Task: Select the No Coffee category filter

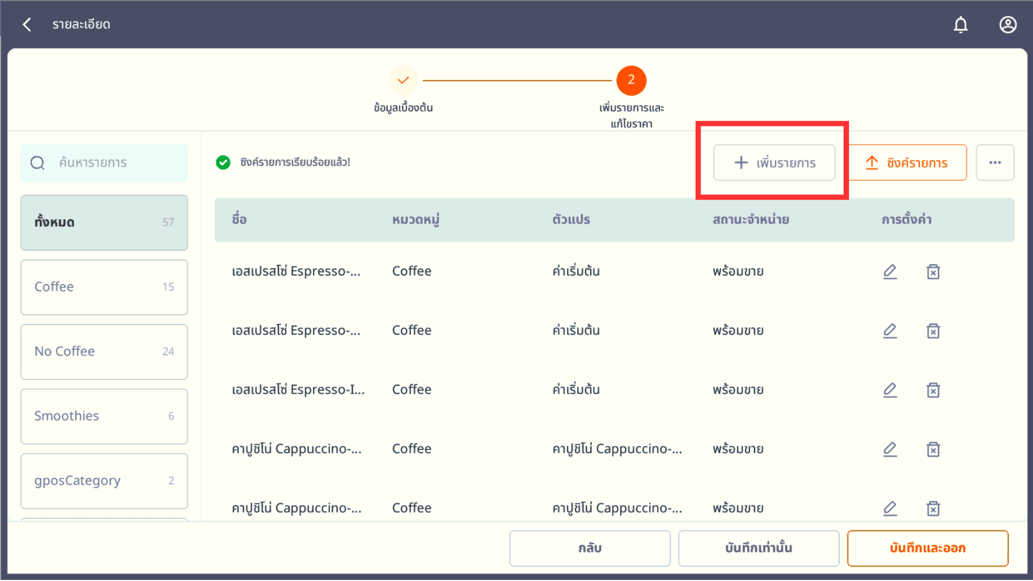Action: 104,351
